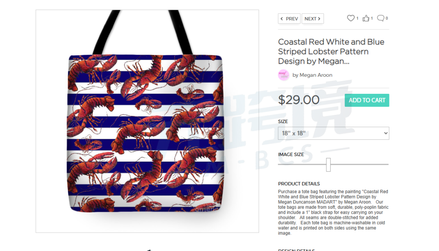Click the right chevron on NEXT
439x251 pixels.
[x=319, y=19]
